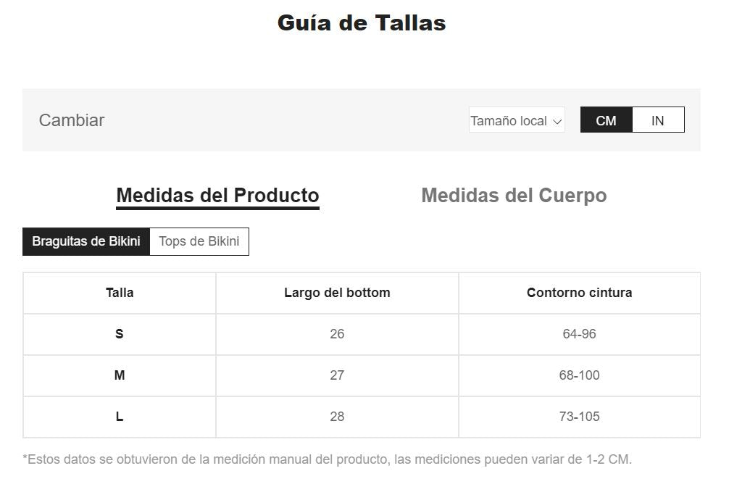This screenshot has height=492, width=729.
Task: Click the waist range 73-105 cell
Action: [579, 417]
